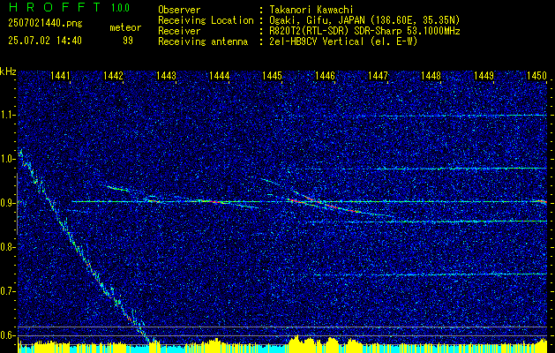Screen dimensions: 555x353
Task: Click the 1.1 kHz axis label
Action: (x=7, y=115)
